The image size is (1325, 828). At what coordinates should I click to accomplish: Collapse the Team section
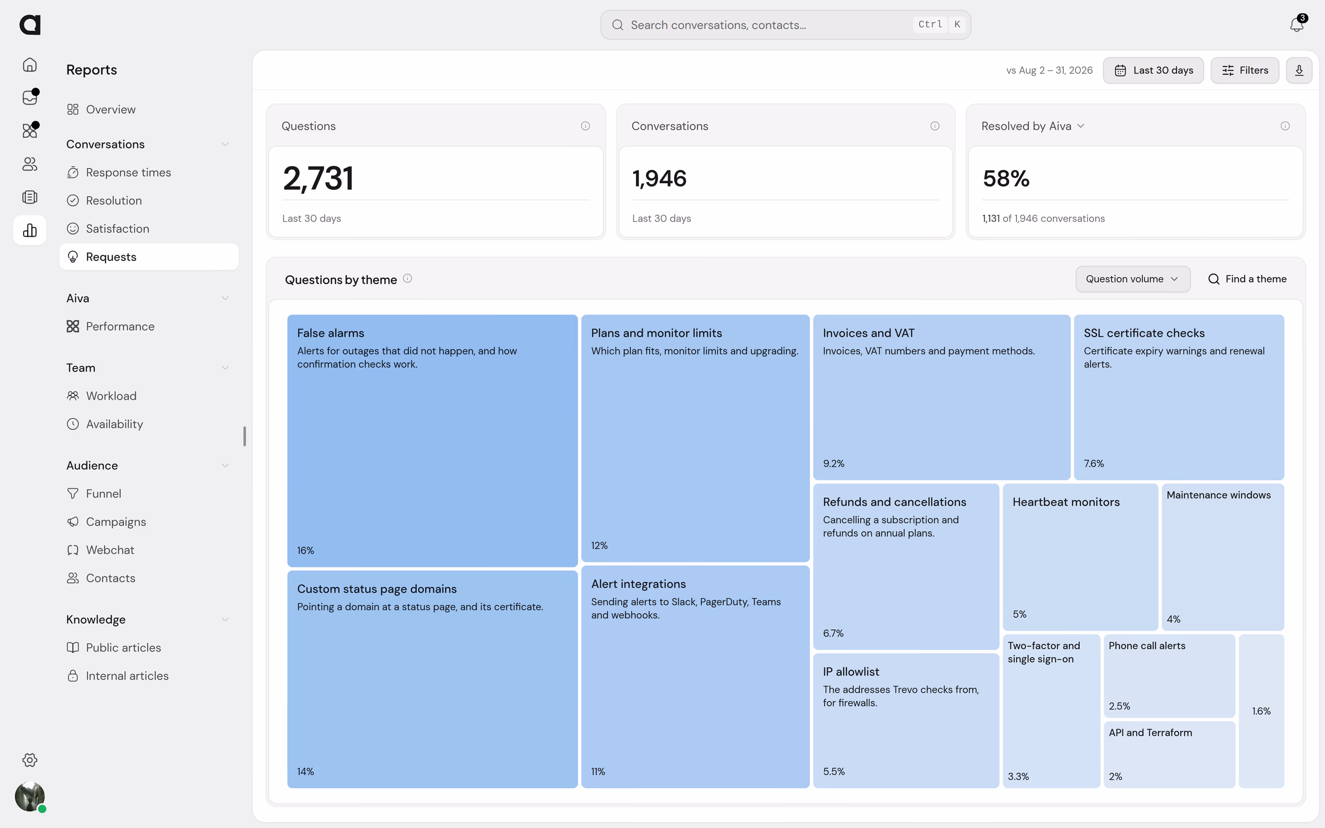click(225, 368)
